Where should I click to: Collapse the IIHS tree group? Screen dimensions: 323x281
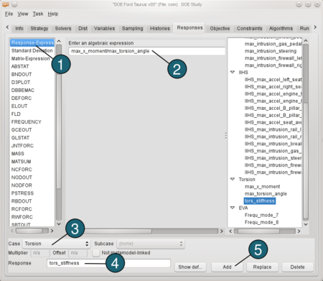coord(233,72)
